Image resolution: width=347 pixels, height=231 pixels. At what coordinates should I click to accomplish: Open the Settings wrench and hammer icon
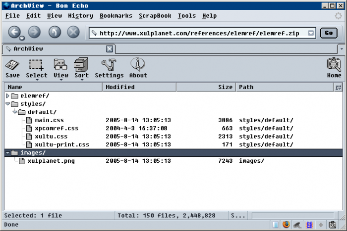point(109,65)
